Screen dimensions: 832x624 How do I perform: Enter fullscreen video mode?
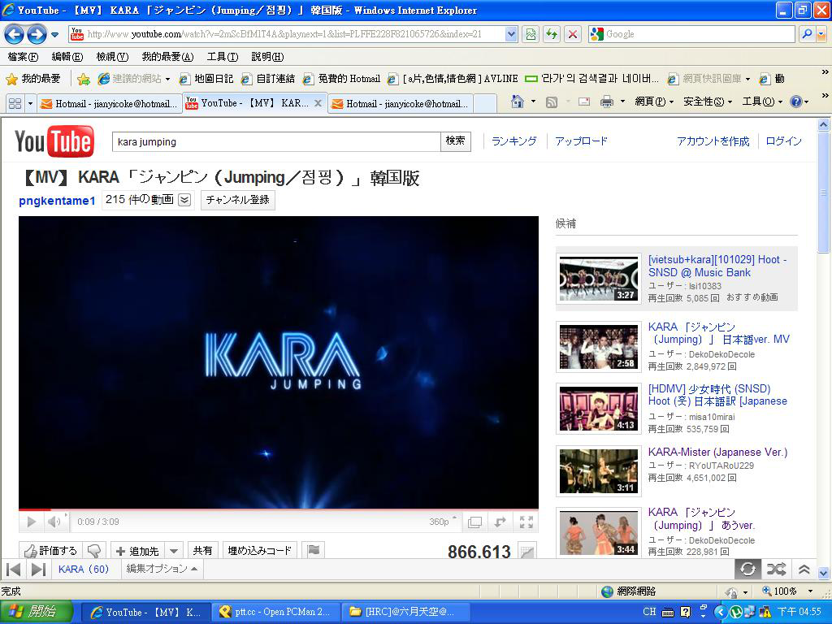pos(526,522)
